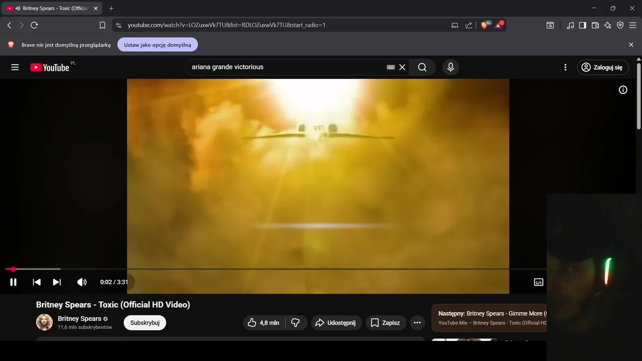Screen dimensions: 642x361
Task: Click the video title 'Britney Spears - Toxic (Official HD Video)'
Action: tap(113, 304)
